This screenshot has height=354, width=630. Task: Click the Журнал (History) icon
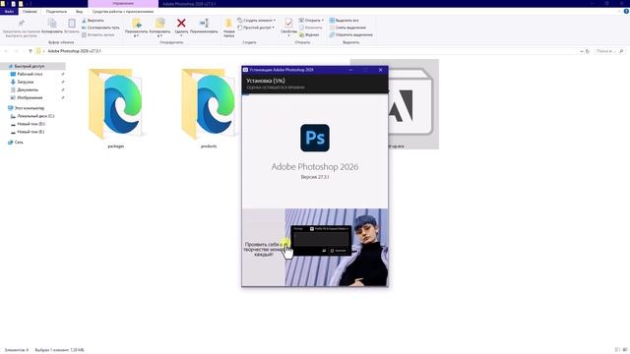tap(302, 35)
